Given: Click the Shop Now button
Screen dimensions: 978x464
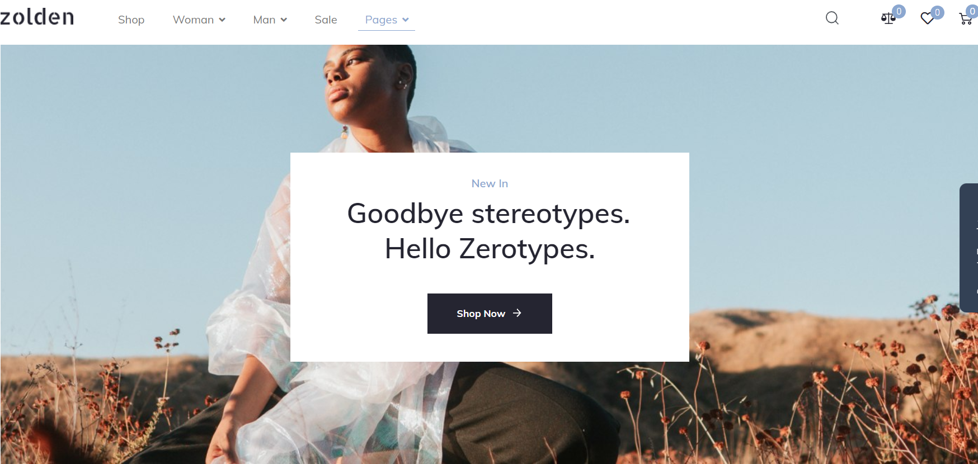Looking at the screenshot, I should point(490,314).
